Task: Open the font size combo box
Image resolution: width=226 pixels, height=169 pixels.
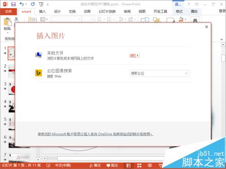Action: click(x=88, y=19)
